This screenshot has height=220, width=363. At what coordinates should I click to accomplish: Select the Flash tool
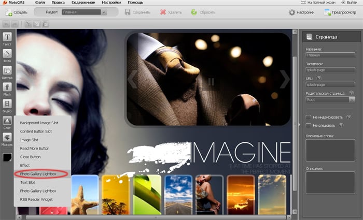pyautogui.click(x=8, y=89)
